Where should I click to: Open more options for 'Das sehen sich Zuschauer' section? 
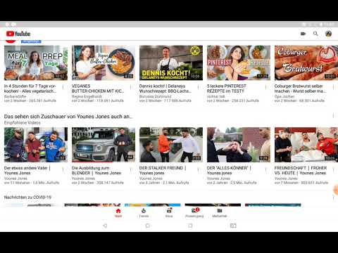click(x=333, y=115)
